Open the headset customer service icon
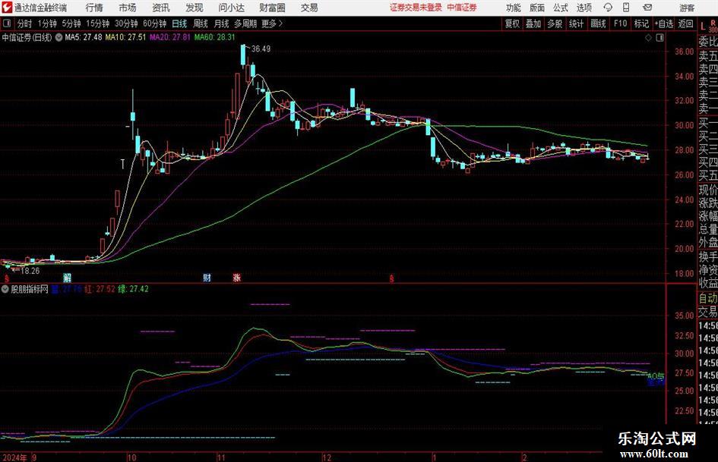Viewport: 718px width, 462px height. pyautogui.click(x=608, y=8)
